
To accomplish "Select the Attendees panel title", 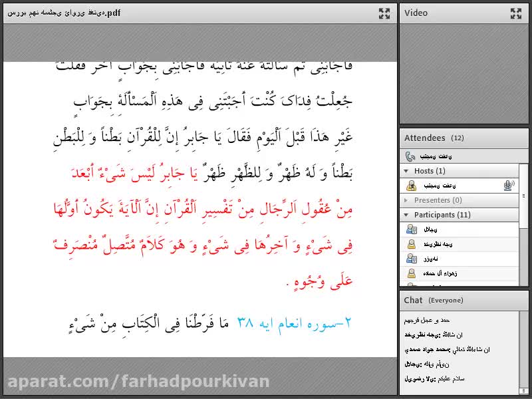I will [424, 138].
